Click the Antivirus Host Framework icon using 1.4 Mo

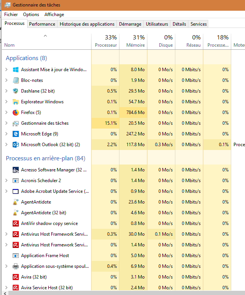coord(16,245)
